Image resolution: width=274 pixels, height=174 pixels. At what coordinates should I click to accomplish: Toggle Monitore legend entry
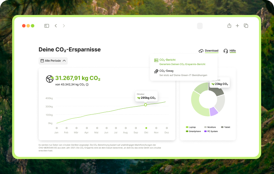pyautogui.click(x=210, y=127)
